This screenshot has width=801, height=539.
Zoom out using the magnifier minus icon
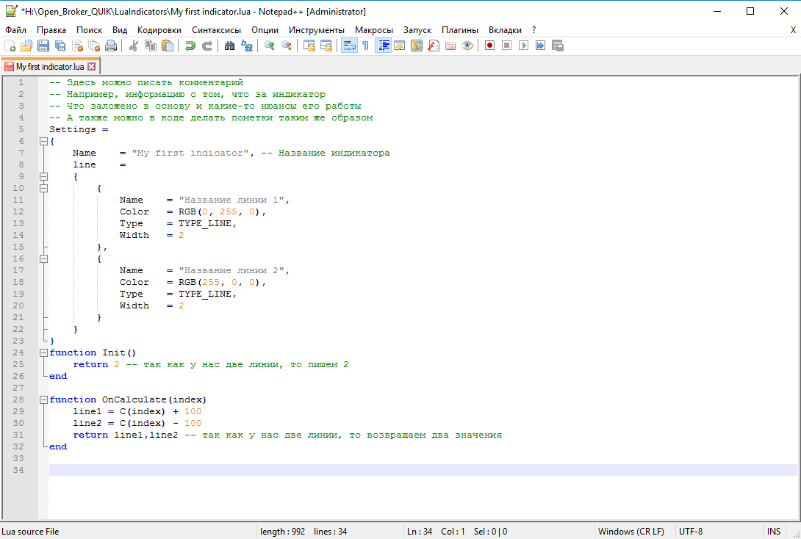[x=286, y=46]
